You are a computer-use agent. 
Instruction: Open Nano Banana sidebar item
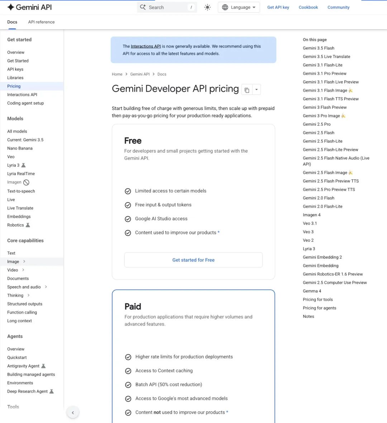pos(20,148)
